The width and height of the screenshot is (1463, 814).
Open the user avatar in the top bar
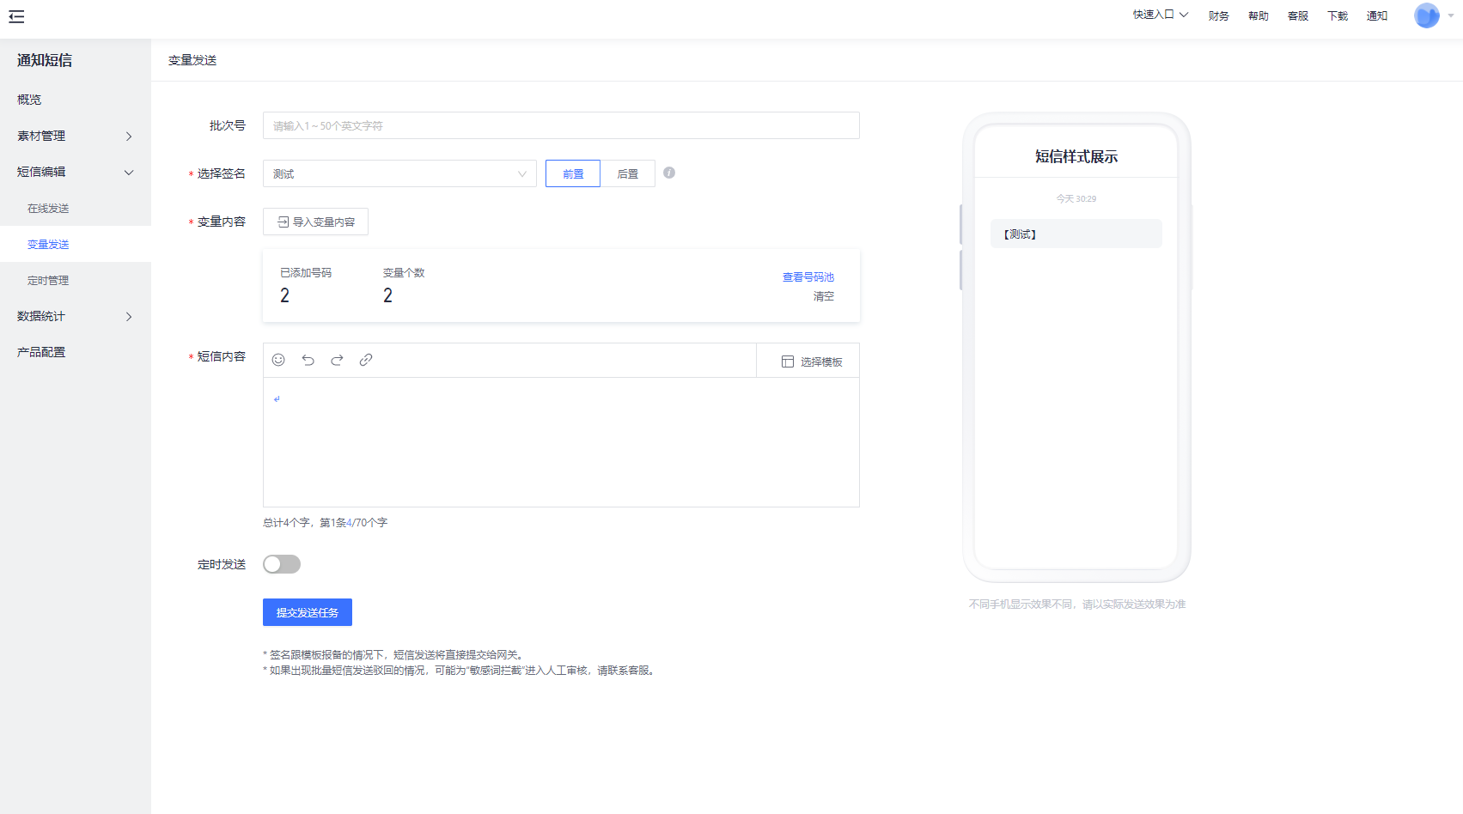[x=1426, y=15]
